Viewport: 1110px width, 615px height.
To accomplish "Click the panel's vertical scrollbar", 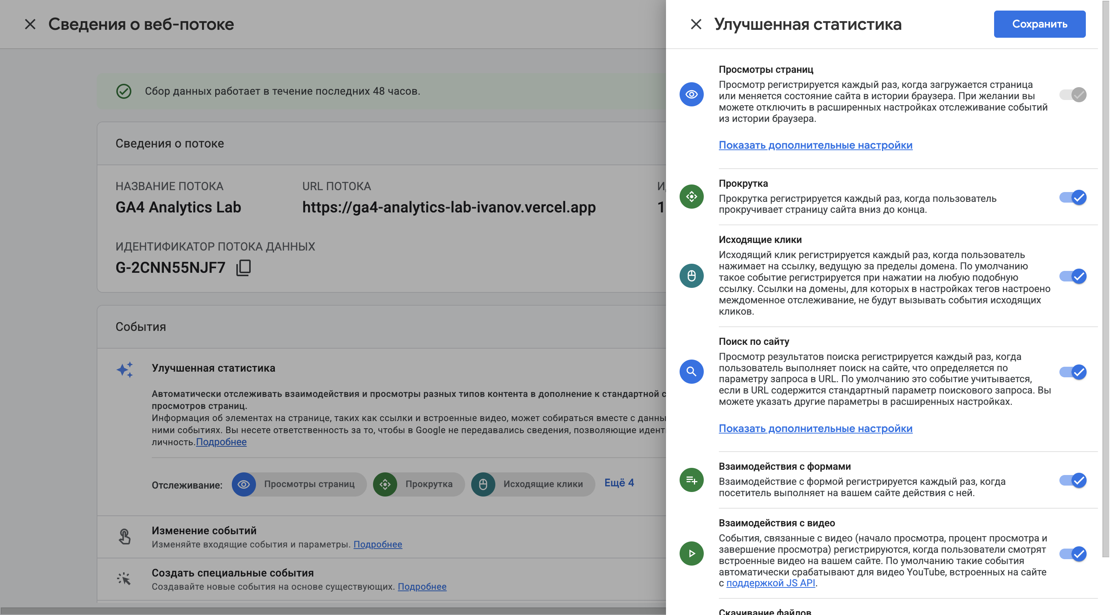I will point(1105,279).
